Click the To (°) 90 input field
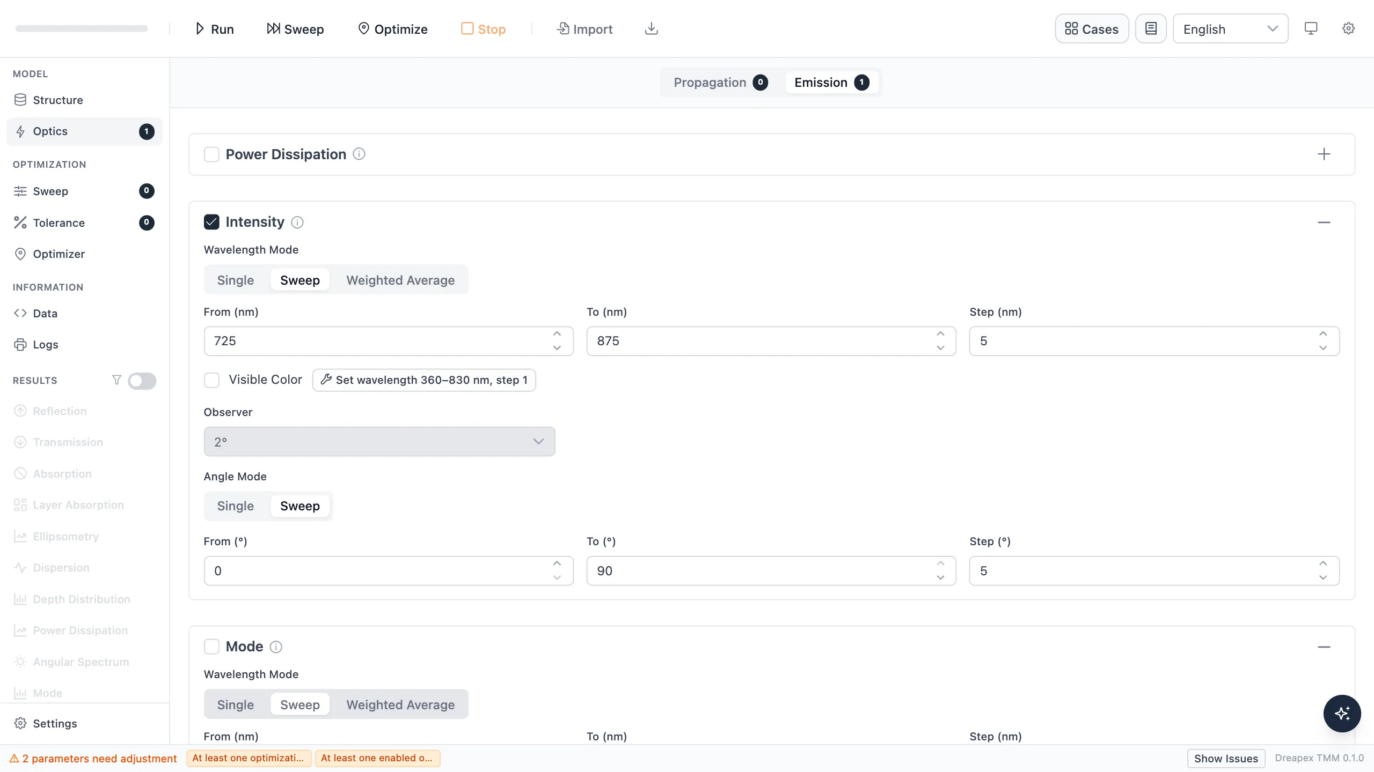Viewport: 1374px width, 772px height. (x=771, y=570)
